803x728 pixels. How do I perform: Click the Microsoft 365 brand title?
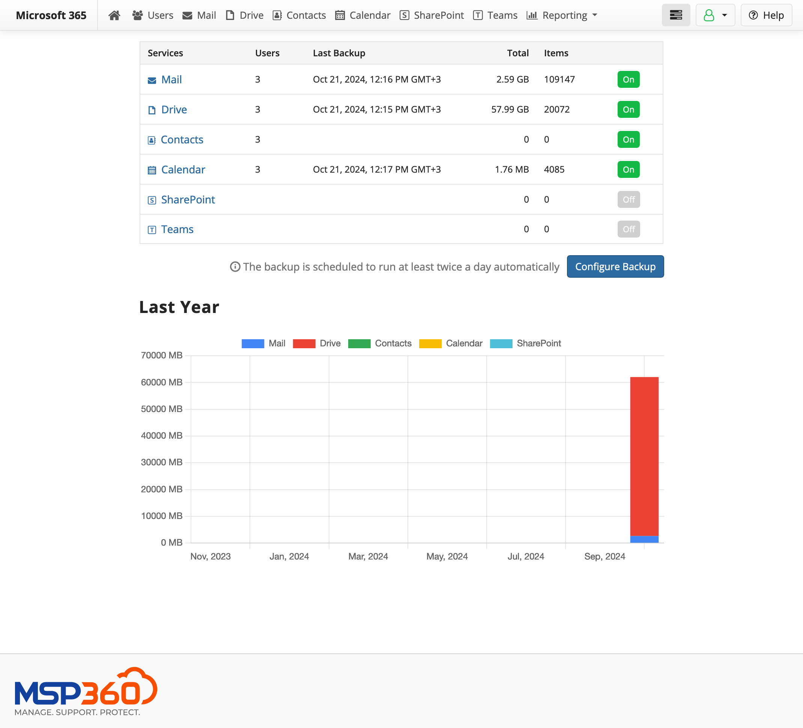click(51, 15)
